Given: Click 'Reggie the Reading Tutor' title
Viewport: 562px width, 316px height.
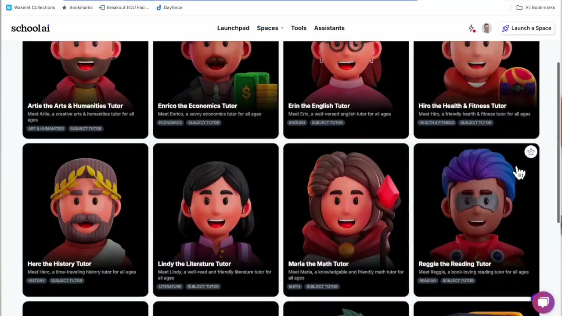Looking at the screenshot, I should [455, 264].
